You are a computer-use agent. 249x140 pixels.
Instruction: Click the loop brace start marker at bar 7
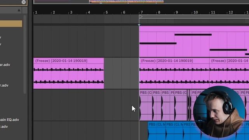(x=141, y=17)
